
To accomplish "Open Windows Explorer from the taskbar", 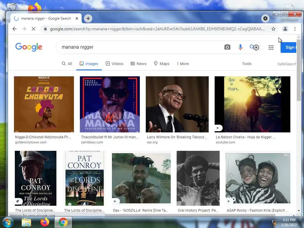I will click(x=26, y=222).
